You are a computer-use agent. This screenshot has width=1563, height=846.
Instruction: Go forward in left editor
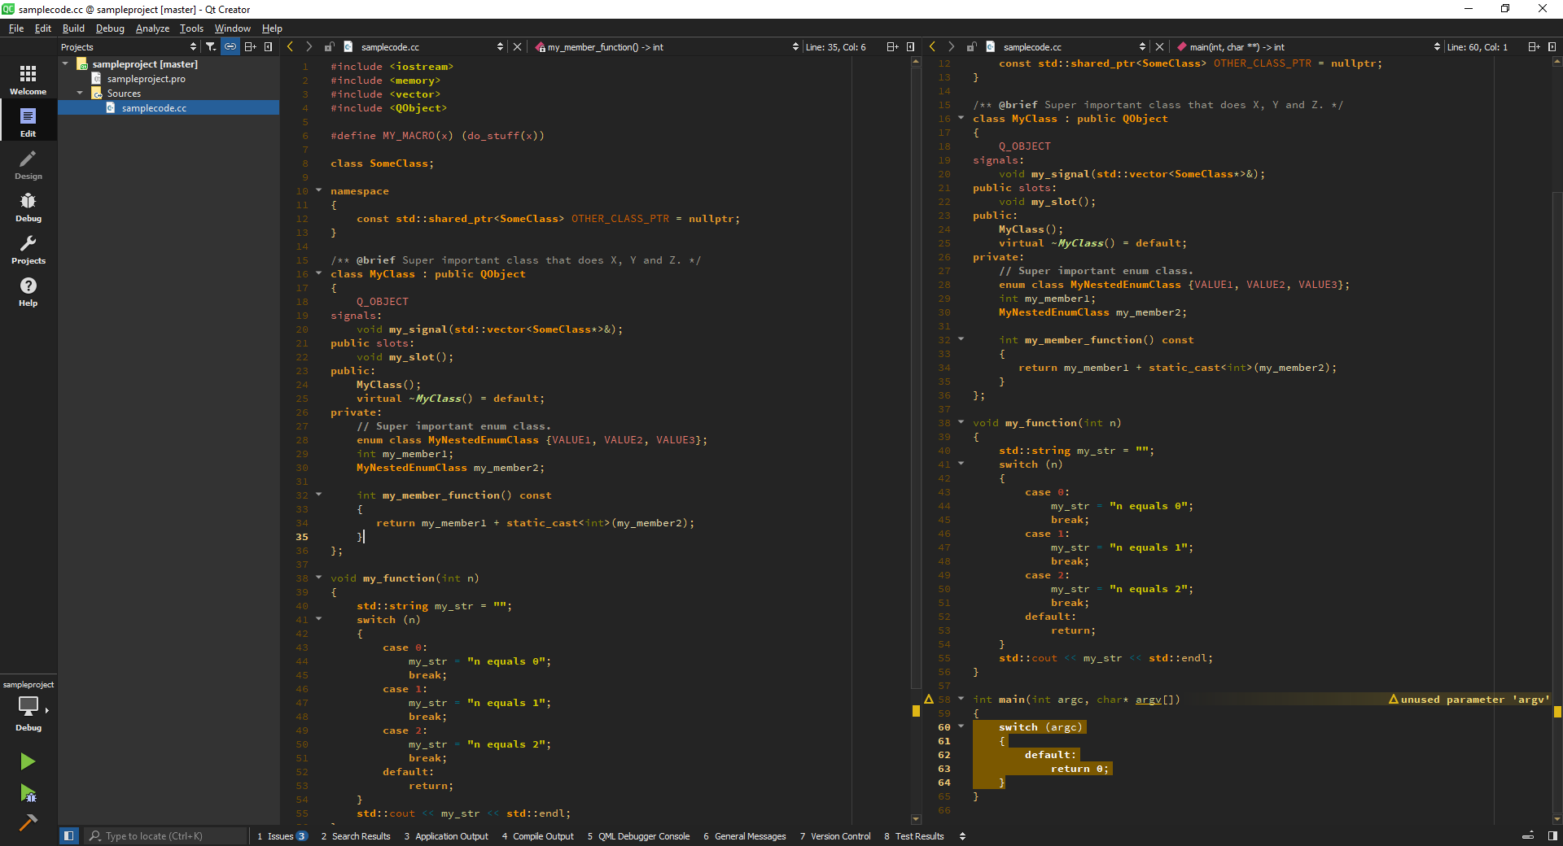coord(309,47)
